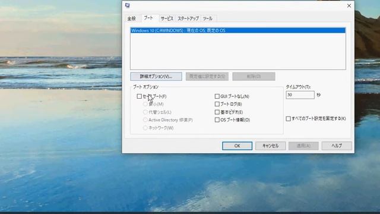Select the Active Directory 修復(P) radio option
This screenshot has width=380, height=214.
click(145, 120)
